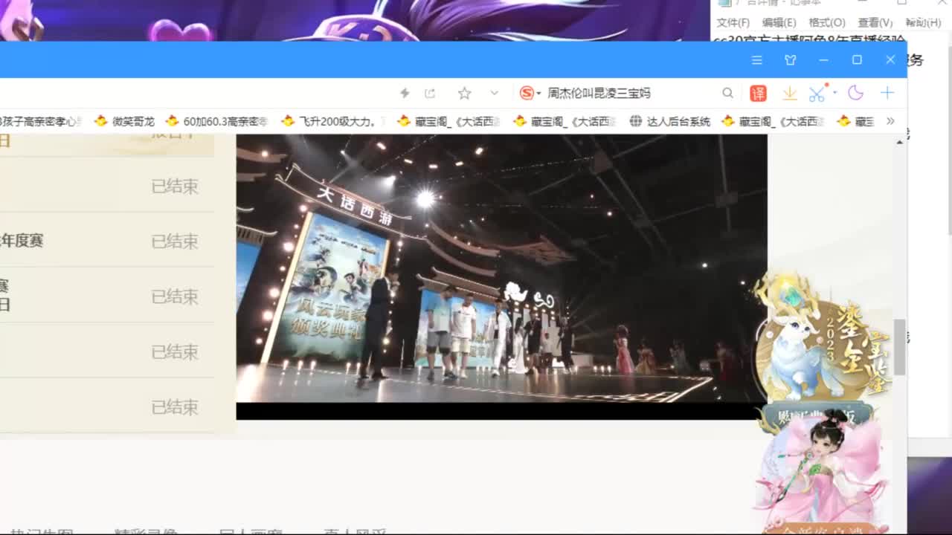Click the globe icon of 达人后台系统 bookmark
Screen dimensions: 952x535
(x=636, y=121)
